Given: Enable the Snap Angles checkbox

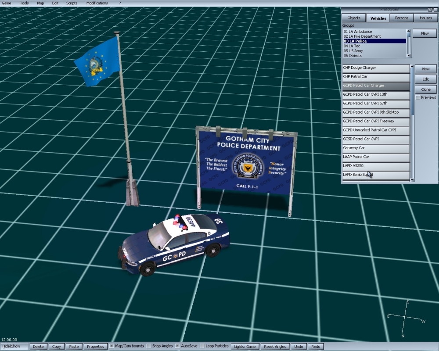Looking at the screenshot, I should click(149, 346).
